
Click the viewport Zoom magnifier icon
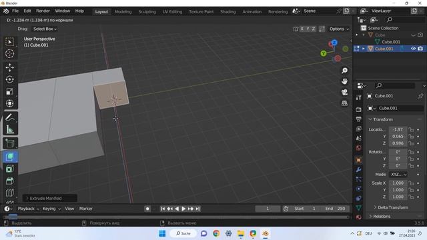tap(344, 71)
